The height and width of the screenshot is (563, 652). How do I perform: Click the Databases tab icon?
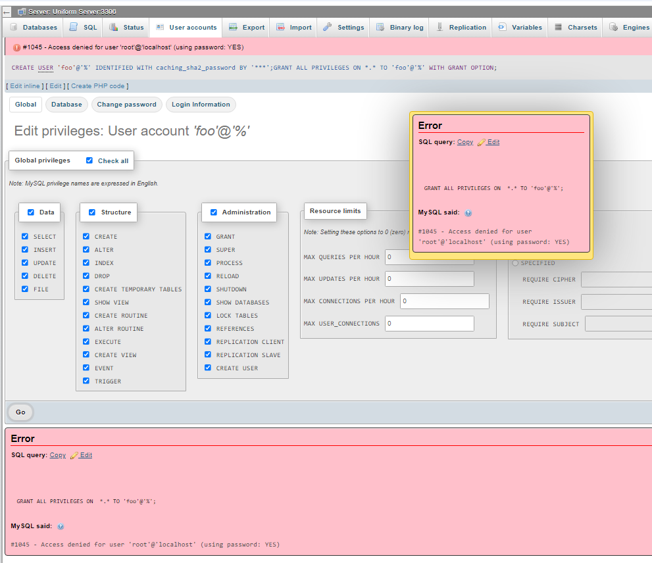pyautogui.click(x=14, y=27)
